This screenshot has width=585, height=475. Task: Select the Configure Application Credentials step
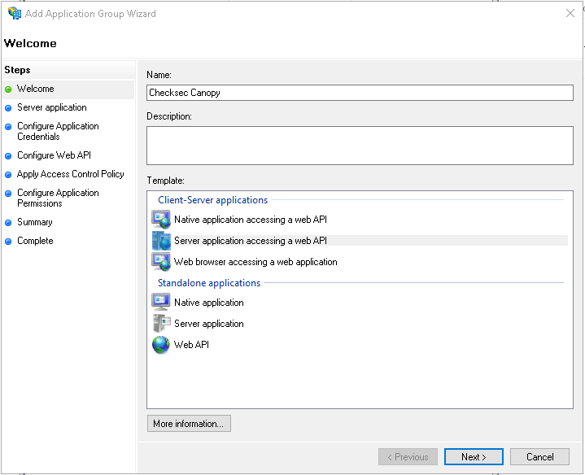(58, 131)
